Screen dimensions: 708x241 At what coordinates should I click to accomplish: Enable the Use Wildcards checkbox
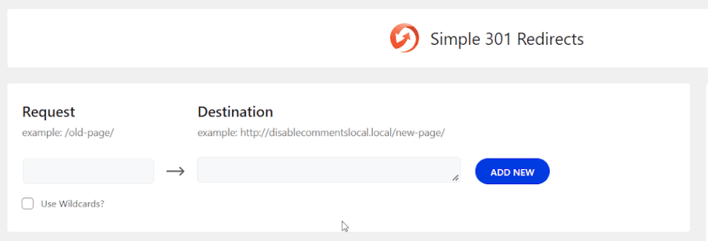[x=28, y=204]
